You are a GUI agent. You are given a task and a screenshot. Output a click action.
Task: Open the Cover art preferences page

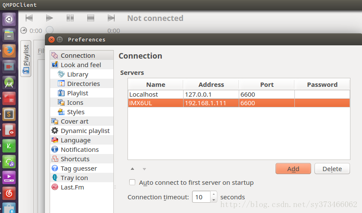click(82, 121)
